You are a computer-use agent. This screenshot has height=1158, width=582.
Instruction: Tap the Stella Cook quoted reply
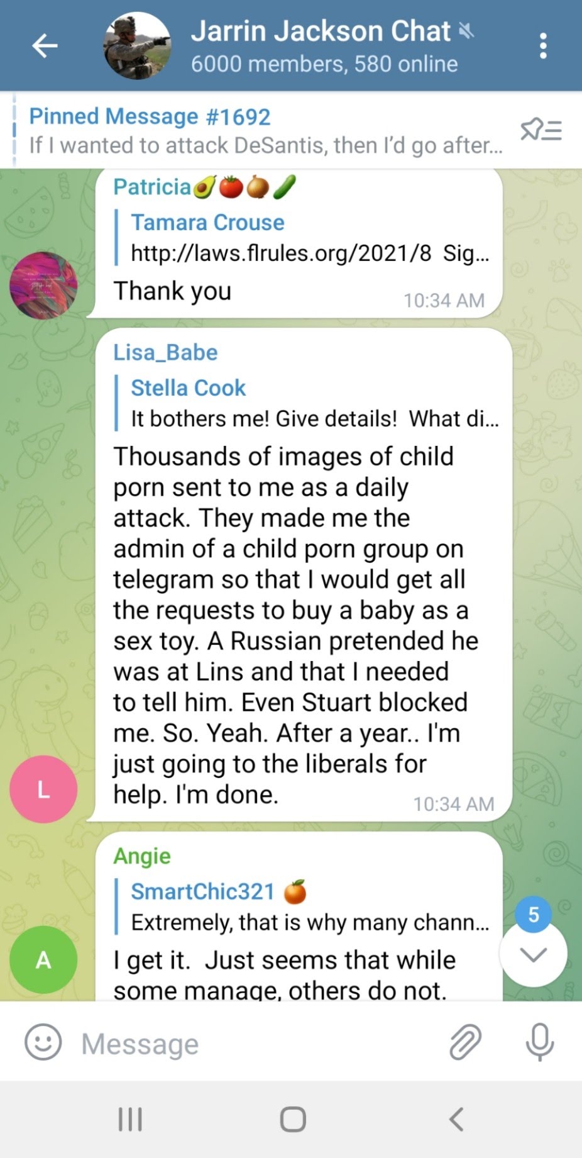[x=307, y=403]
